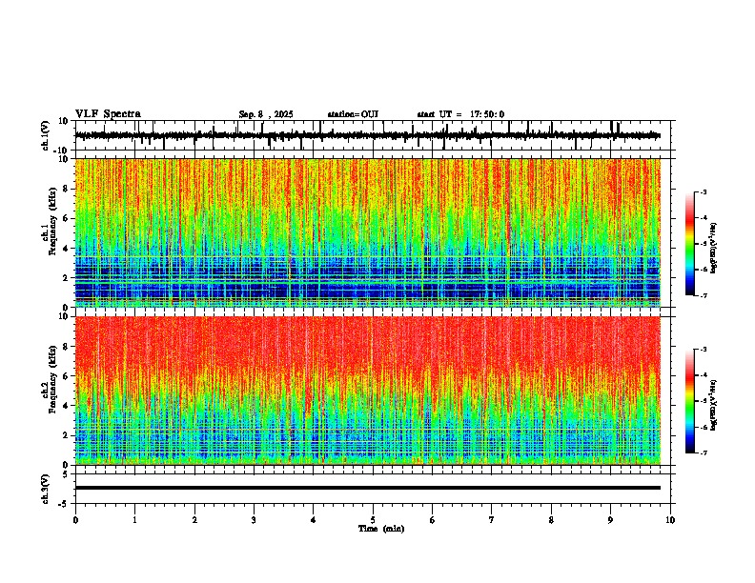Click the "ch.3(V)" axis label
Screen dimensions: 755x583
pyautogui.click(x=46, y=489)
